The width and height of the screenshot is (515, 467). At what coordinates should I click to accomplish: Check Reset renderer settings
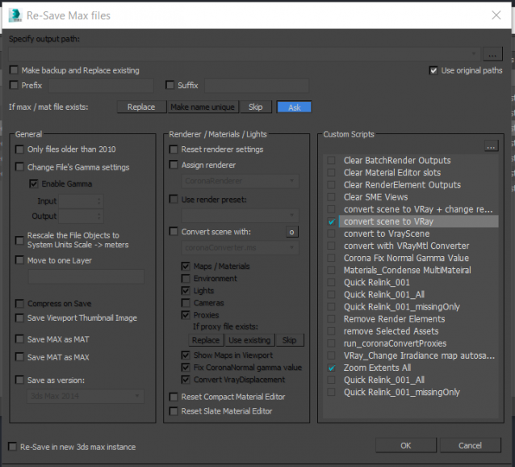click(x=174, y=149)
